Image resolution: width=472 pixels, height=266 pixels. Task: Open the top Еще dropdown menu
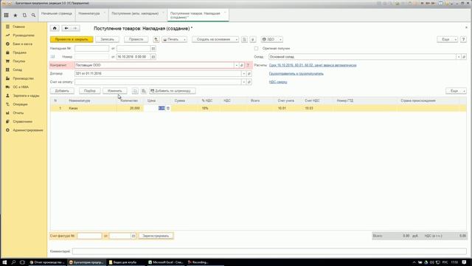(x=448, y=39)
